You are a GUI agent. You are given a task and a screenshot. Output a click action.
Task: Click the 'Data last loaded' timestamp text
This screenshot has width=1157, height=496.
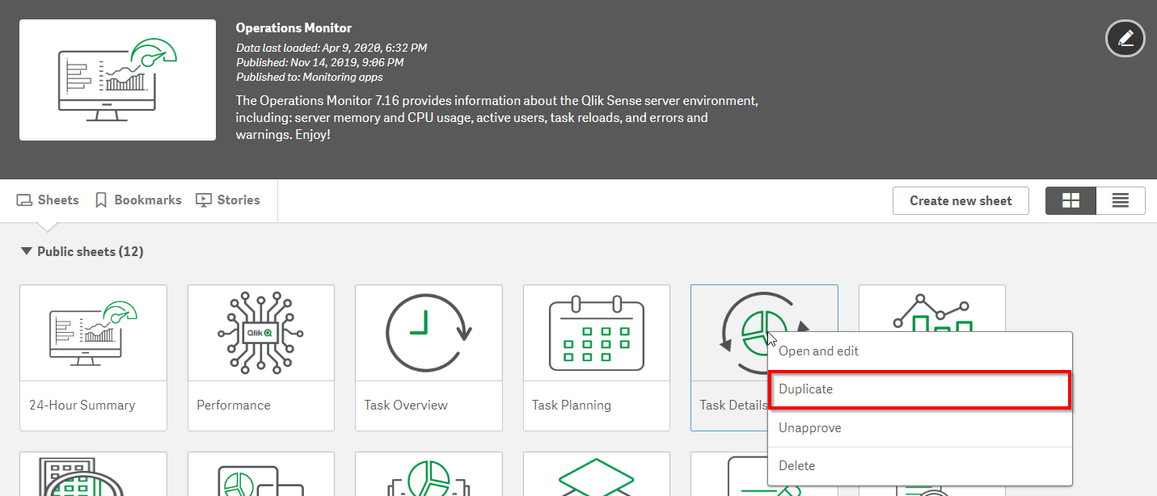[x=331, y=48]
